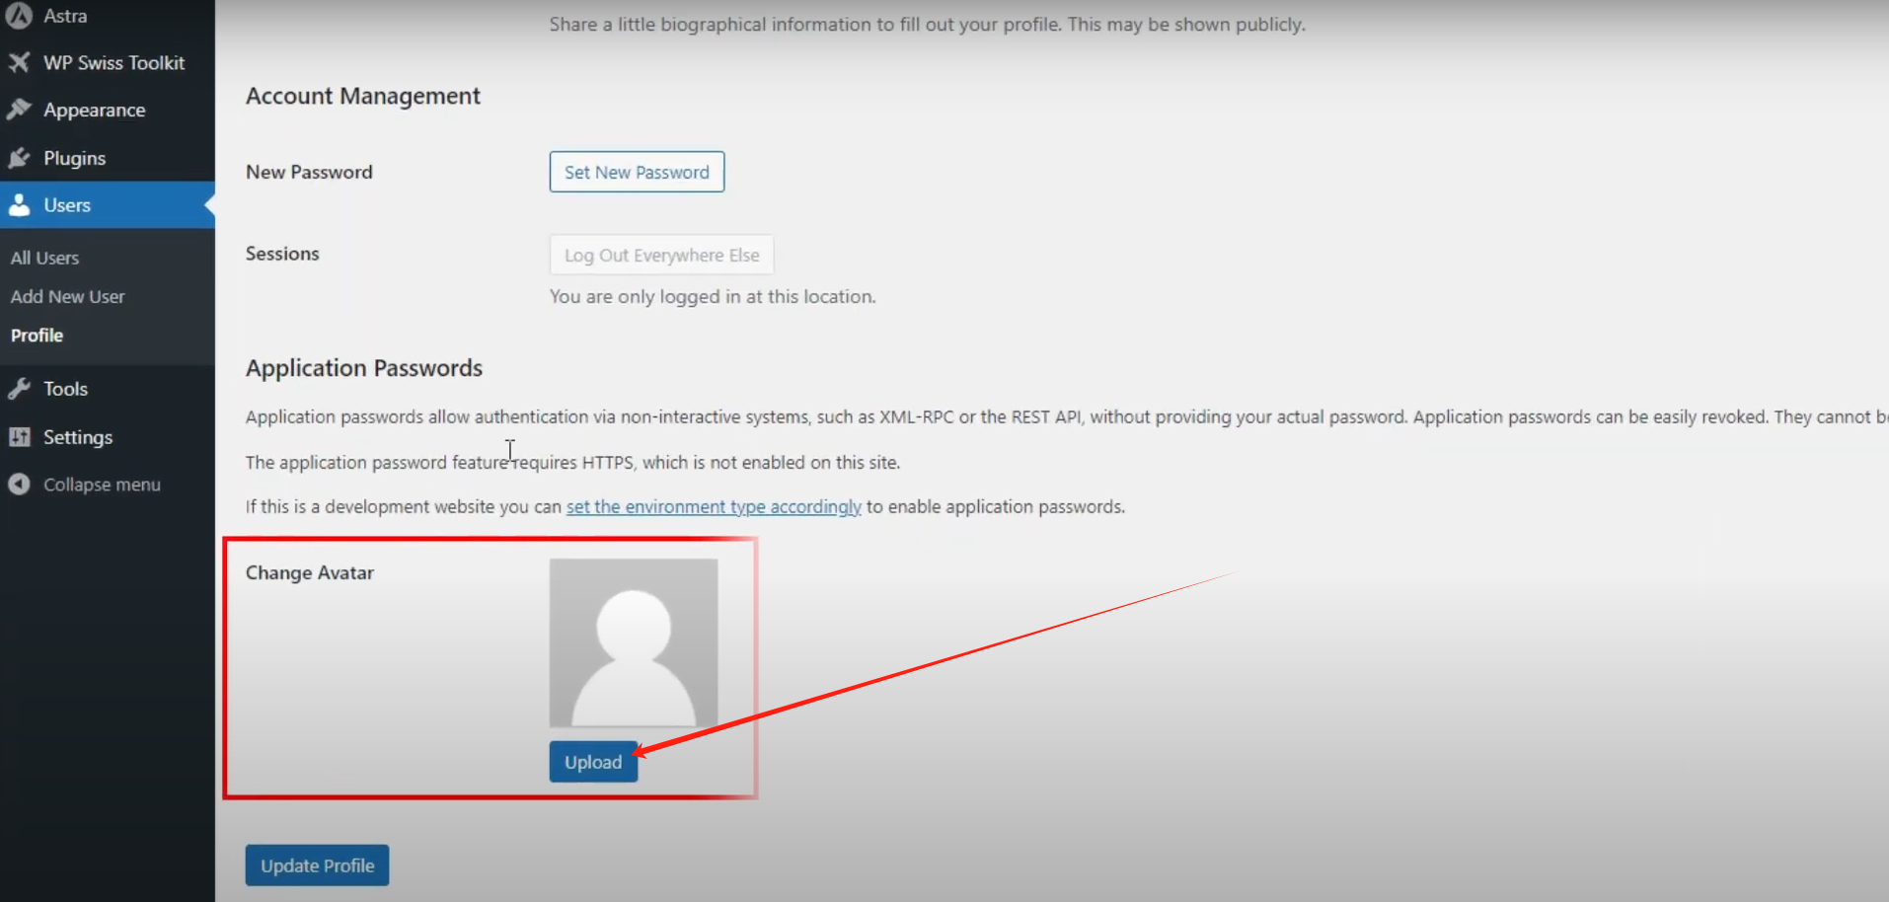The image size is (1889, 902).
Task: Select the Users person icon
Action: [20, 204]
